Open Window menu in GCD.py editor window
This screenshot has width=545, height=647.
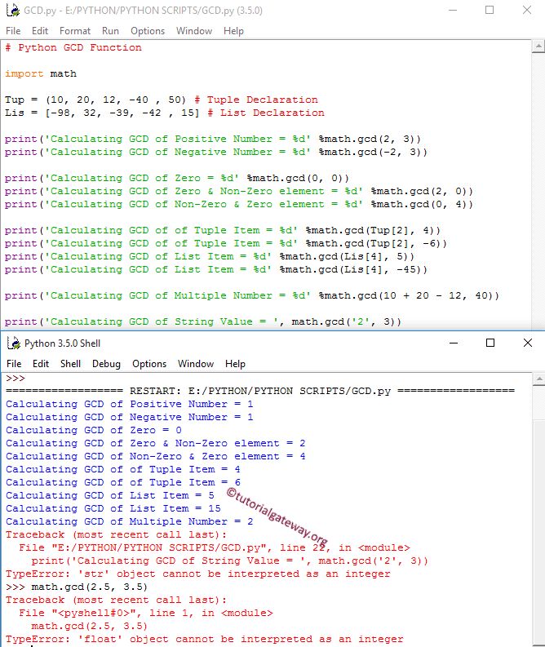(x=194, y=31)
